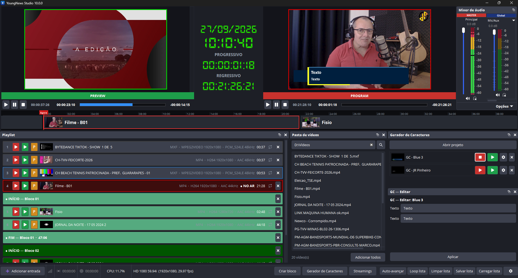Click Adicionar entrada button

point(23,271)
